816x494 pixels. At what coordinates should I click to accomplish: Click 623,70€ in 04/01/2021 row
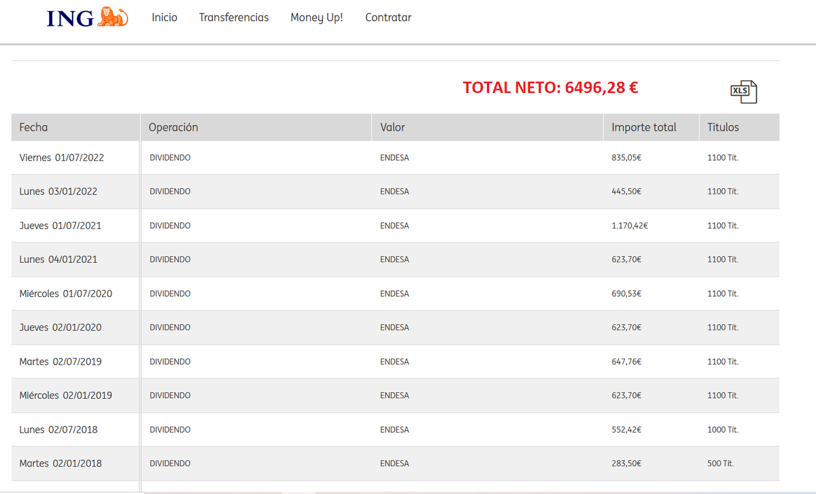pyautogui.click(x=627, y=260)
